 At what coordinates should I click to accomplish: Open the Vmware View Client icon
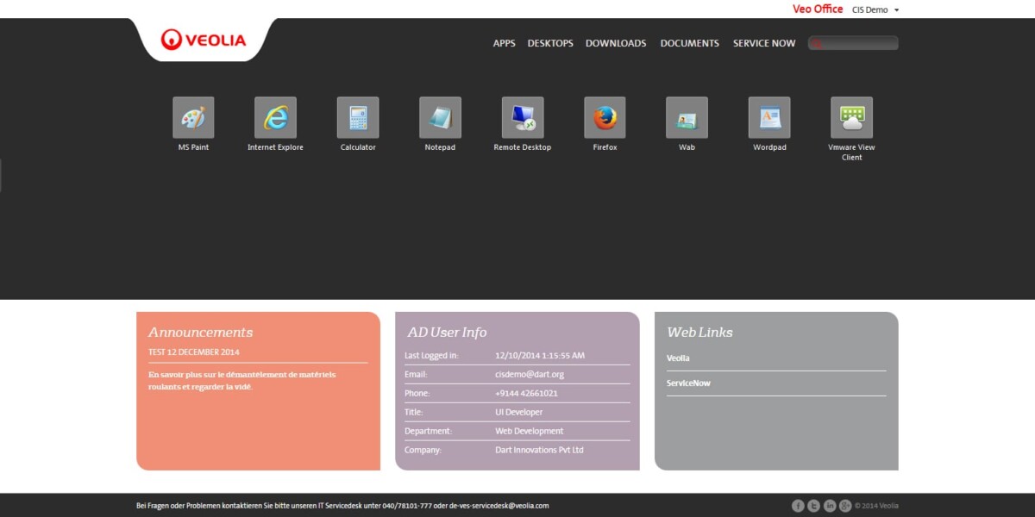(x=851, y=118)
